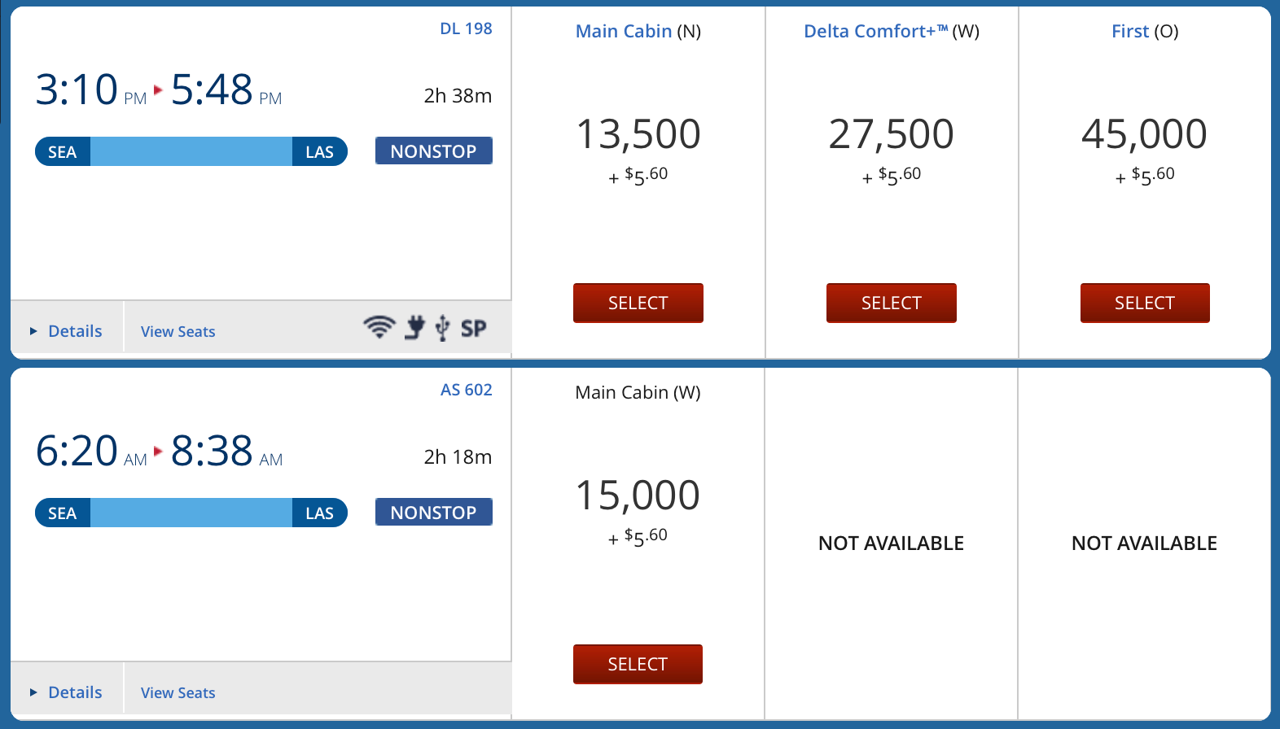Viewport: 1280px width, 729px height.
Task: Click the DL 198 flight number link
Action: point(466,28)
